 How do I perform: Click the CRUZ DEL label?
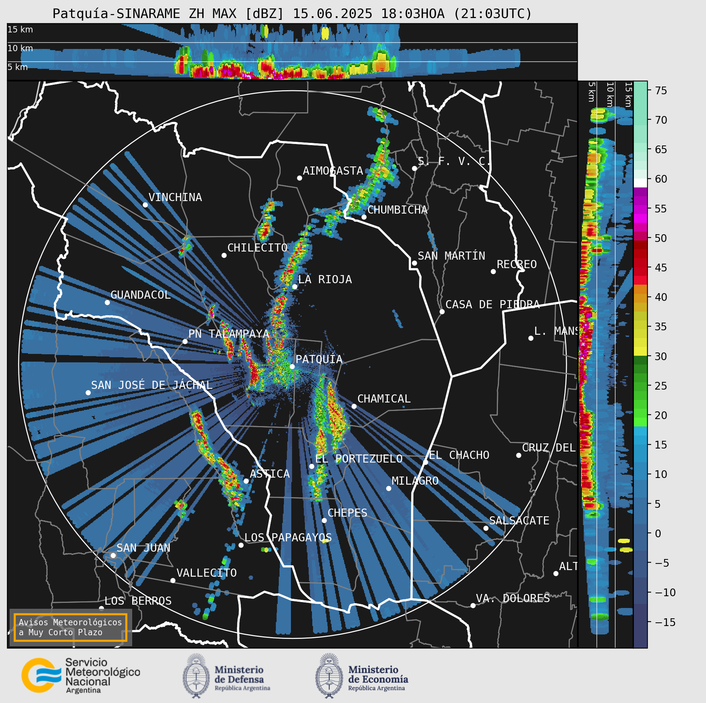549,448
